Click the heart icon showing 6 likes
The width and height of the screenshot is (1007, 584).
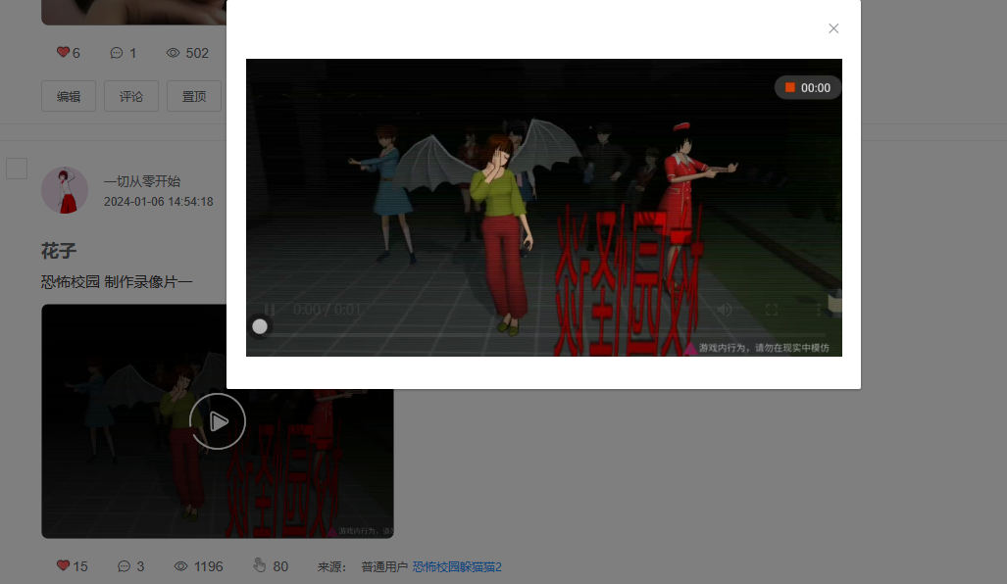[x=63, y=52]
